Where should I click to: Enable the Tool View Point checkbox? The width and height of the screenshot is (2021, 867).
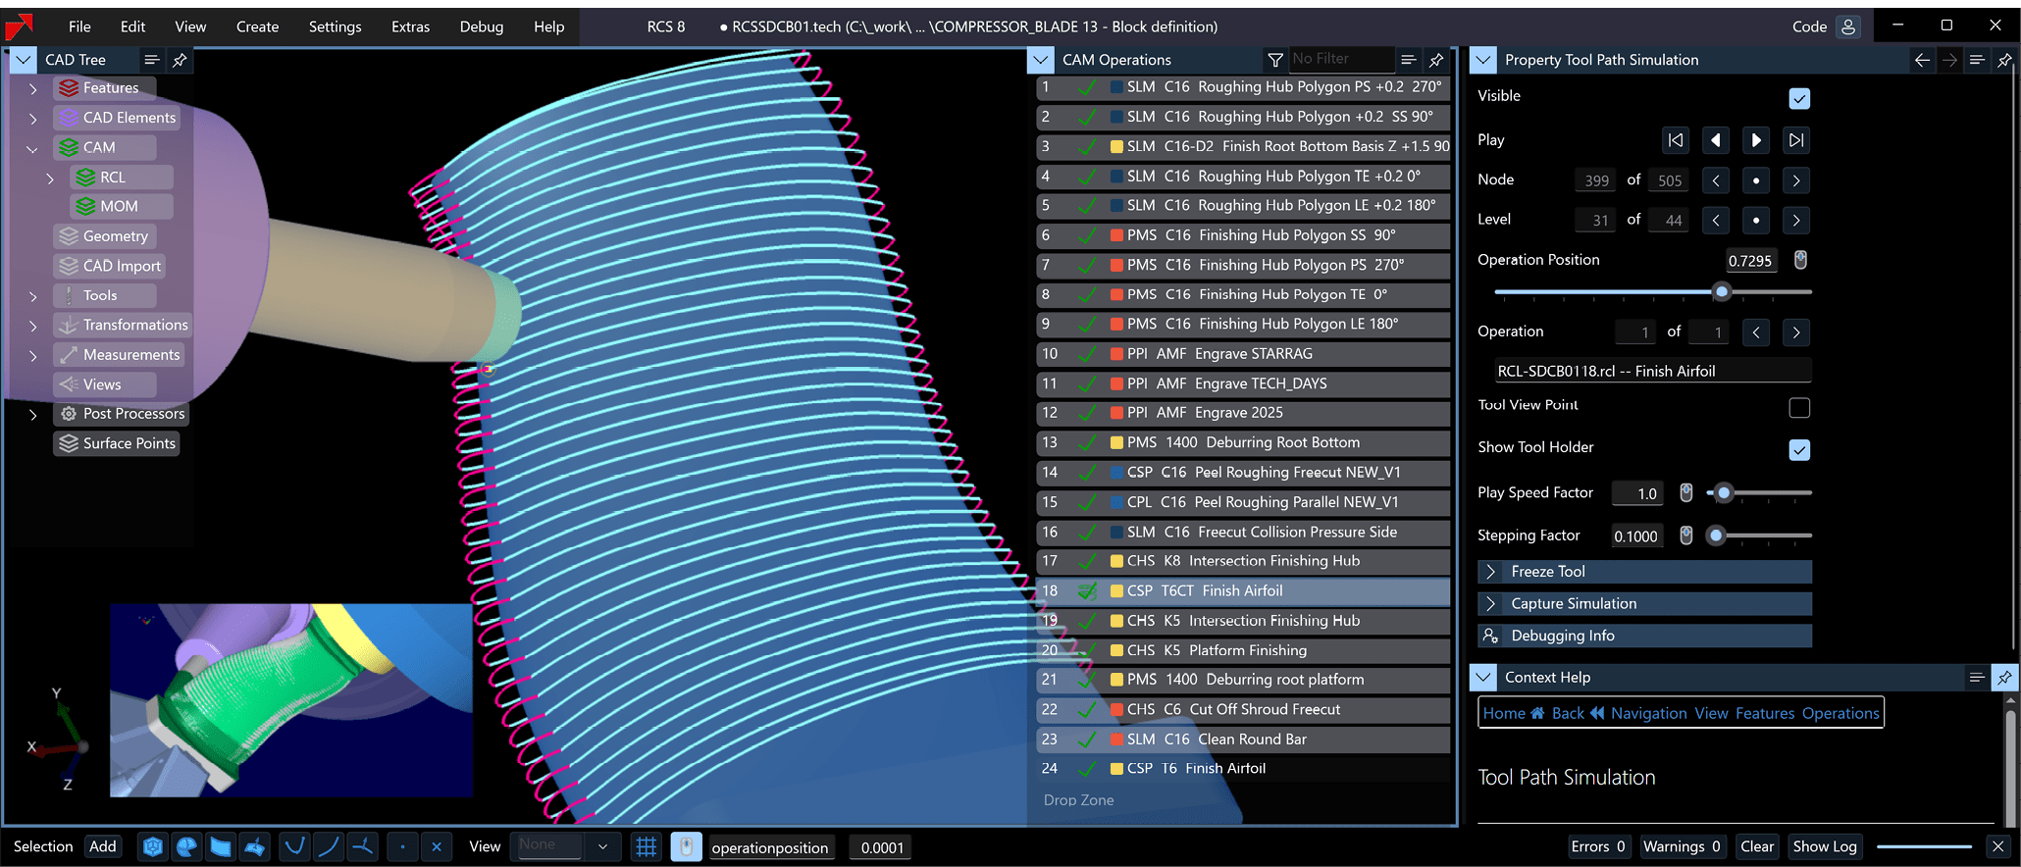coord(1798,407)
